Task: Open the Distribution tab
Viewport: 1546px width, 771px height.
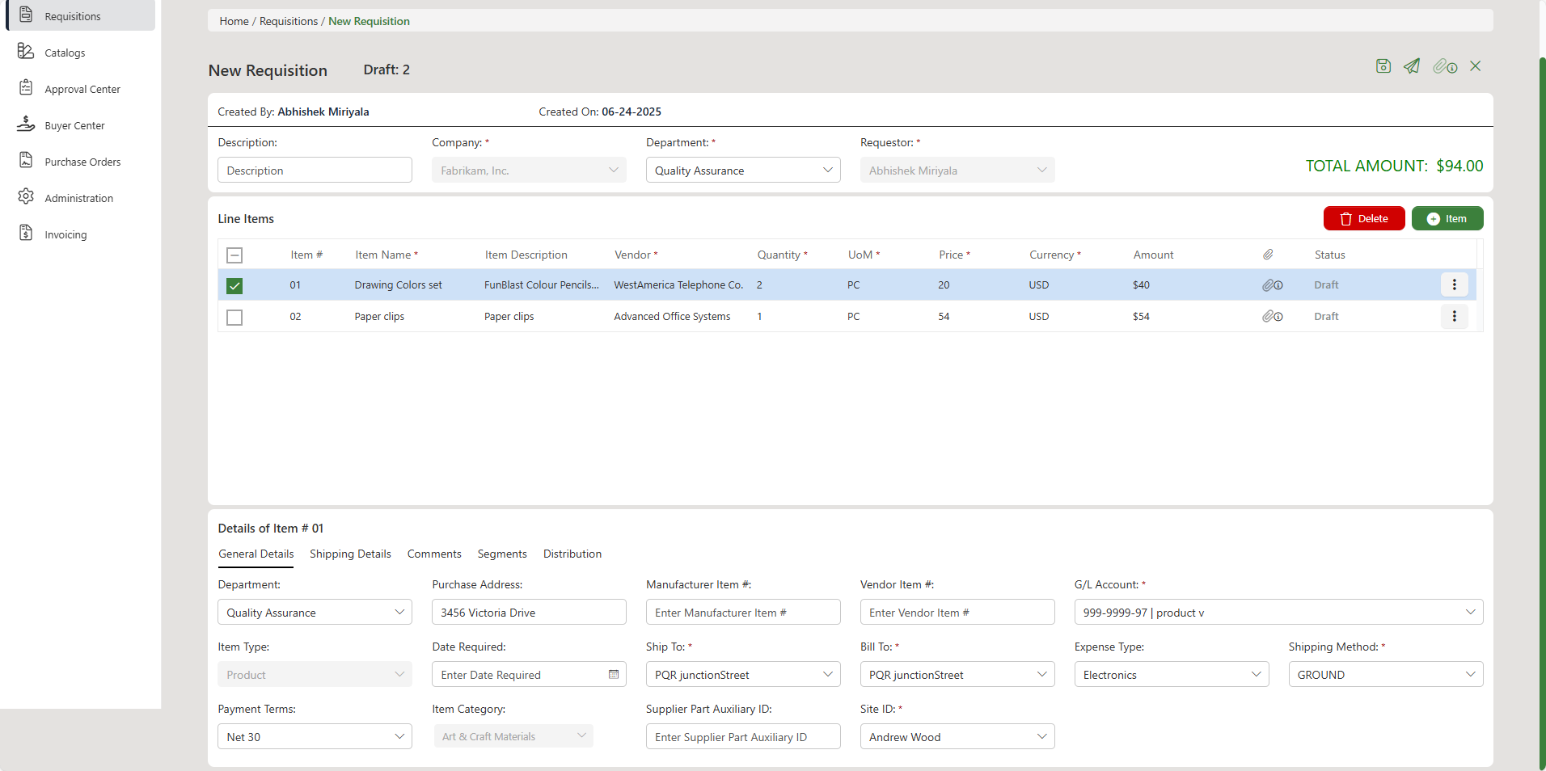Action: coord(572,554)
